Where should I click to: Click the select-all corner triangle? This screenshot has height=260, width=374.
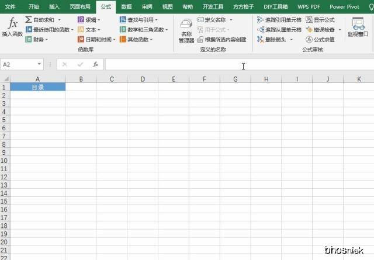point(5,79)
